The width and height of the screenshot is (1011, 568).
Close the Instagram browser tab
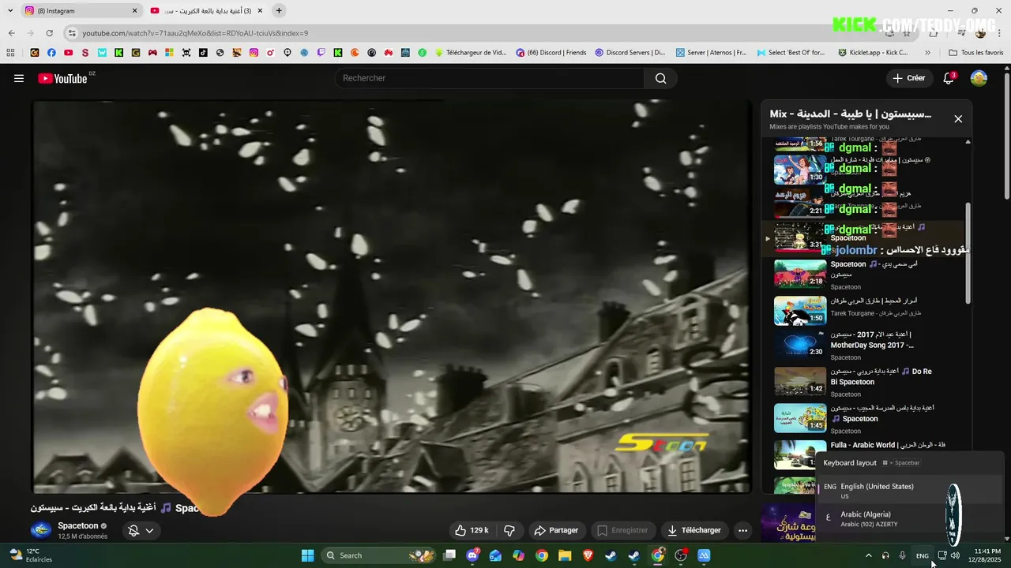coord(134,11)
